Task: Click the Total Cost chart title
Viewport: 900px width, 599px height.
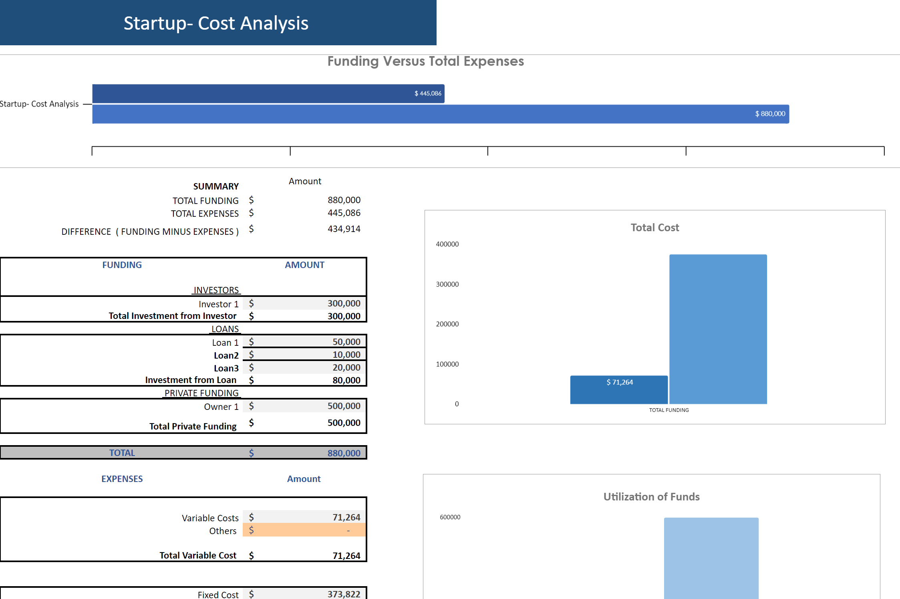Action: (654, 228)
